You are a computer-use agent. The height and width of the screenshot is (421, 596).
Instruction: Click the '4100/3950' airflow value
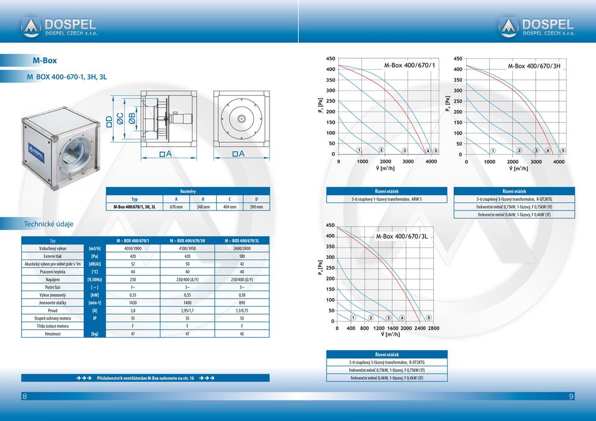point(187,248)
